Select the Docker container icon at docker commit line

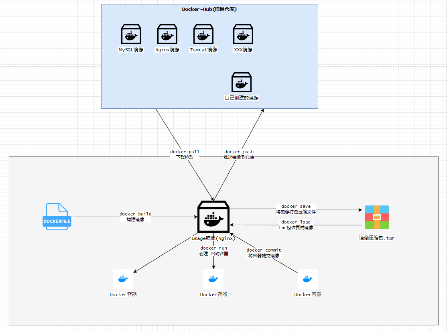tap(308, 279)
